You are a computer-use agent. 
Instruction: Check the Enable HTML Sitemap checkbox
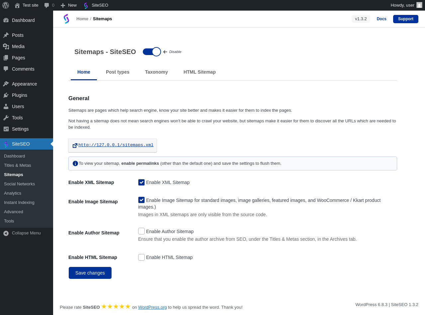pyautogui.click(x=141, y=257)
